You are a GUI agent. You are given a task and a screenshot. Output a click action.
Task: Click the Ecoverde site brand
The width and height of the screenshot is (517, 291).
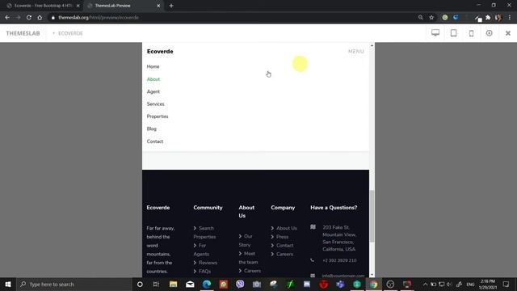click(160, 52)
